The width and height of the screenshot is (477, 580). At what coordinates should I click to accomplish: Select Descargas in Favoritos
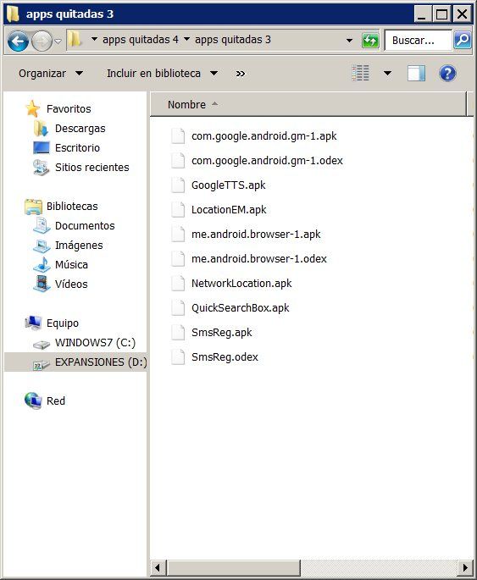80,129
